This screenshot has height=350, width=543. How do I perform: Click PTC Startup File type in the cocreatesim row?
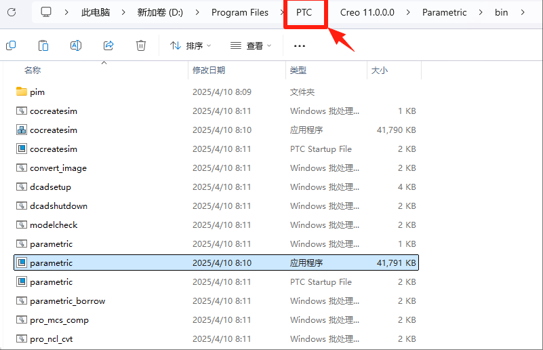coord(321,149)
